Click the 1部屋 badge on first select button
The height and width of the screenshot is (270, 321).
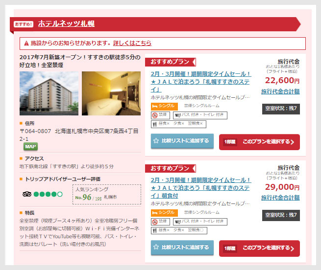coord(230,142)
